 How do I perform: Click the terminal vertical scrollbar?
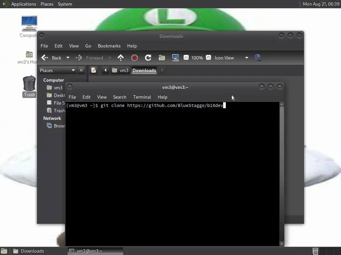coord(282,173)
